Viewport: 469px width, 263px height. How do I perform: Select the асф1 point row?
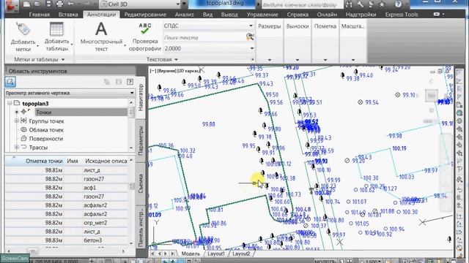tap(67, 188)
